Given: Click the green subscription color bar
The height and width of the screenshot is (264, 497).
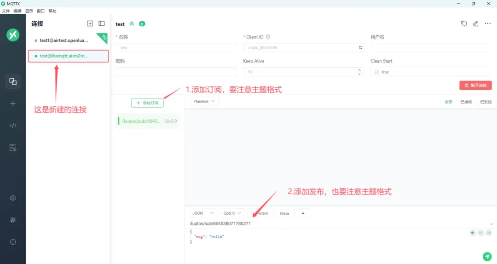Looking at the screenshot, I should click(119, 121).
